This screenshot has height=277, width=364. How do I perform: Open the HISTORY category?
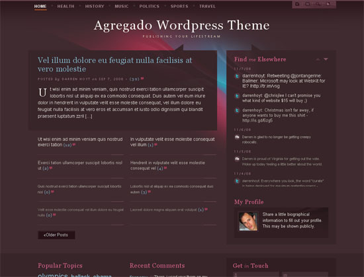[95, 6]
